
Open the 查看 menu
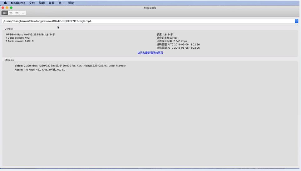pos(52,3)
